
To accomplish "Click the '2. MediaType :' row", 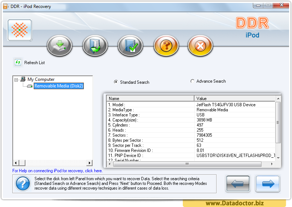I will [x=191, y=110].
